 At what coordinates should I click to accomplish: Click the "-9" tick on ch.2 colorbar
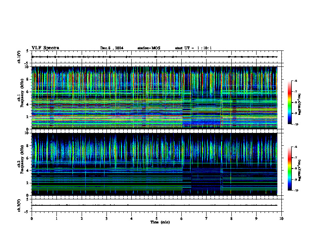(295, 179)
